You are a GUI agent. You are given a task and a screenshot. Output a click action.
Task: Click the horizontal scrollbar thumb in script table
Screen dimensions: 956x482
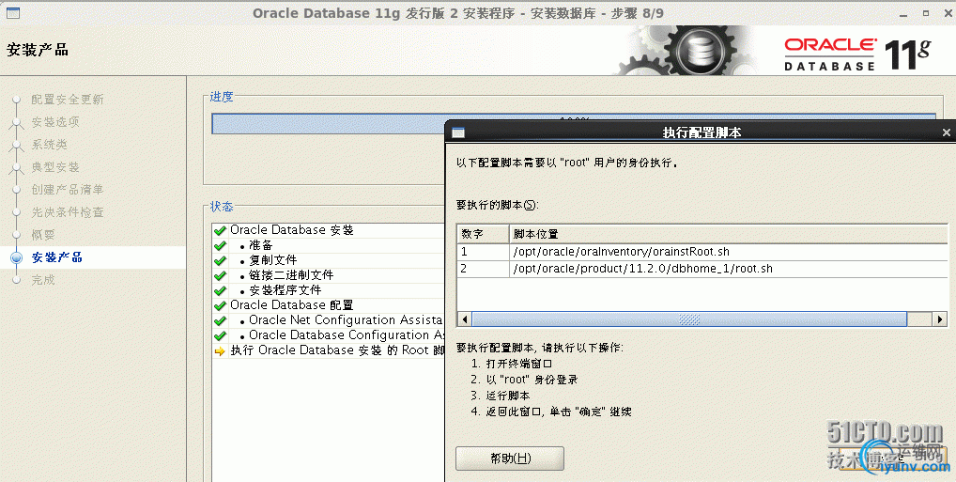tap(689, 319)
